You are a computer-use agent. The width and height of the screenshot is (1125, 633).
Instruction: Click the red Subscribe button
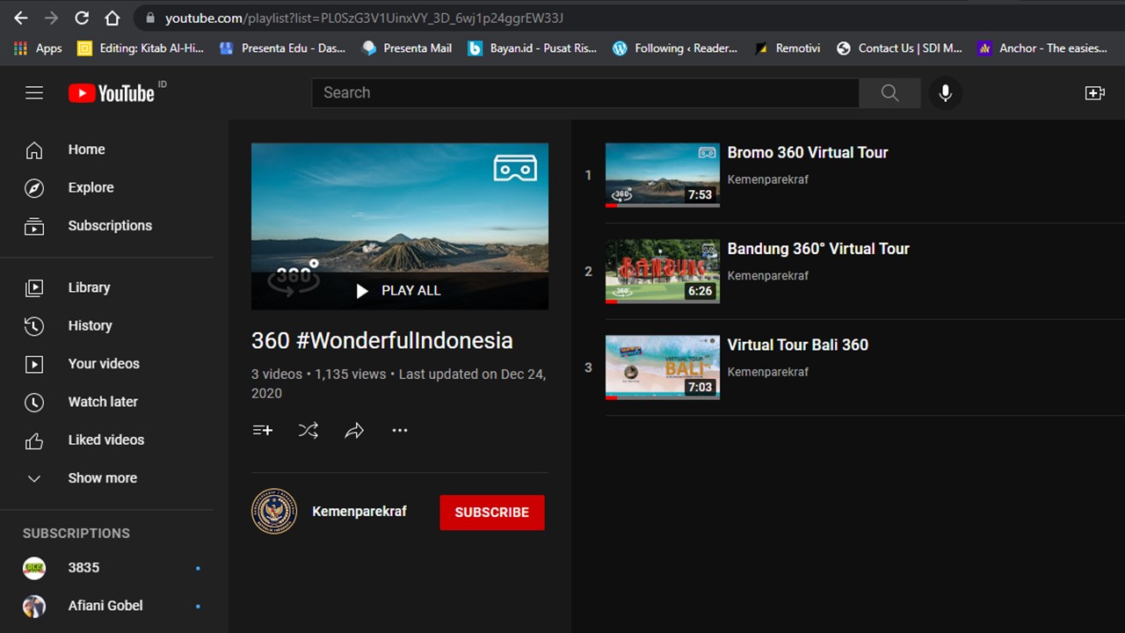tap(491, 513)
